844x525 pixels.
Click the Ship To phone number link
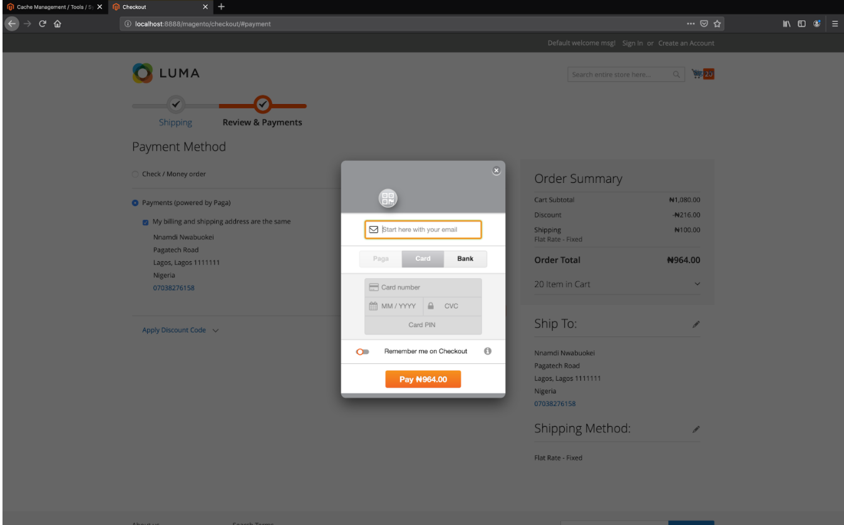coord(555,403)
